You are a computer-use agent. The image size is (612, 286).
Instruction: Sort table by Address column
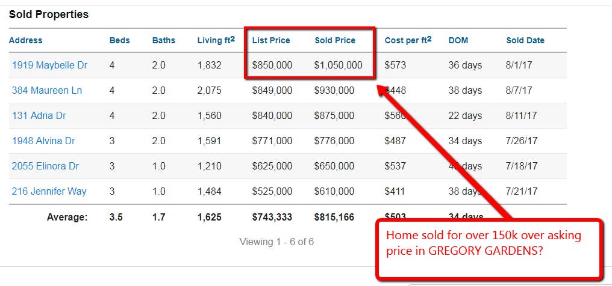tap(26, 40)
